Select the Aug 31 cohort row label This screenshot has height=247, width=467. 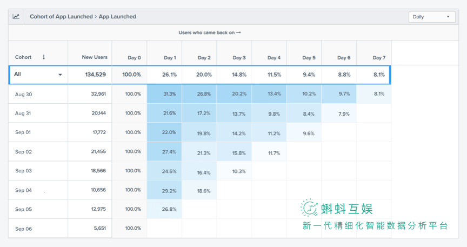pos(23,114)
